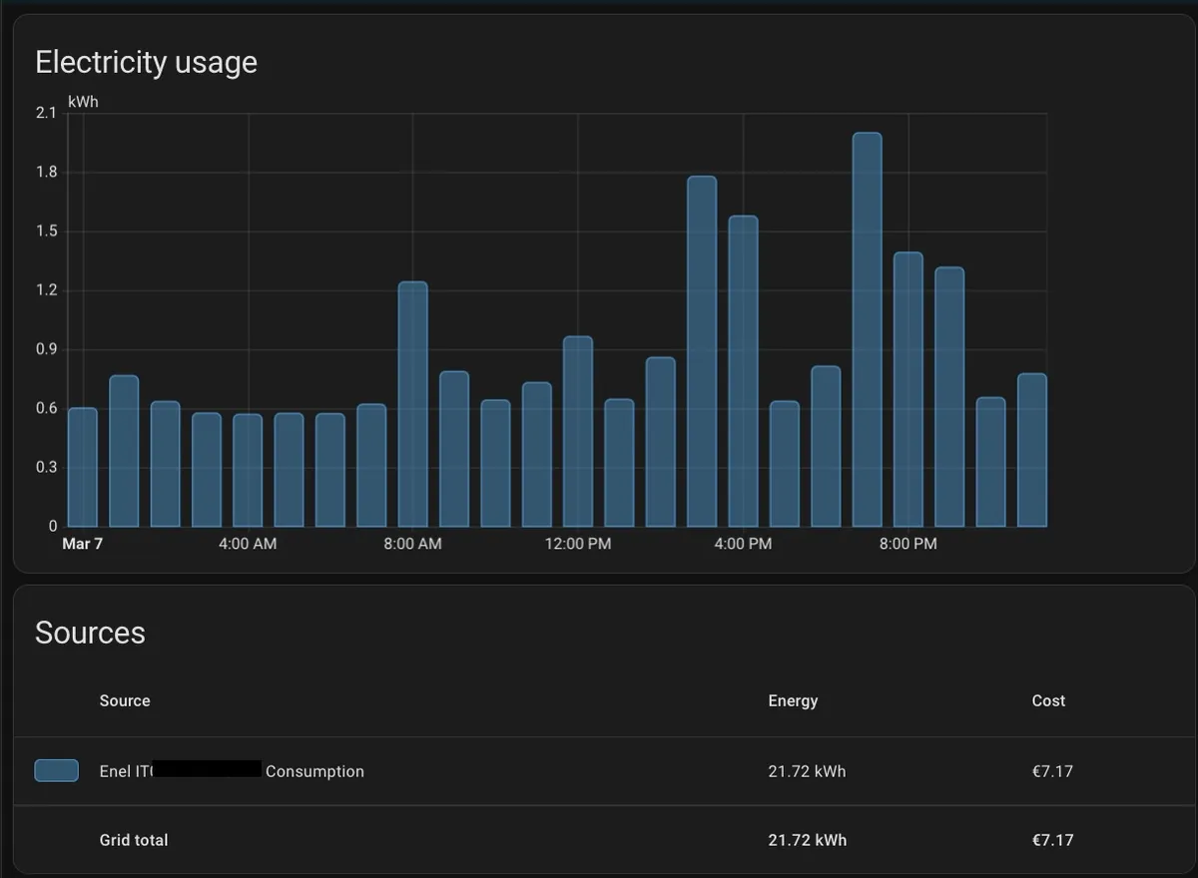Click the blue Enel Consumption color swatch
1198x878 pixels.
[57, 770]
